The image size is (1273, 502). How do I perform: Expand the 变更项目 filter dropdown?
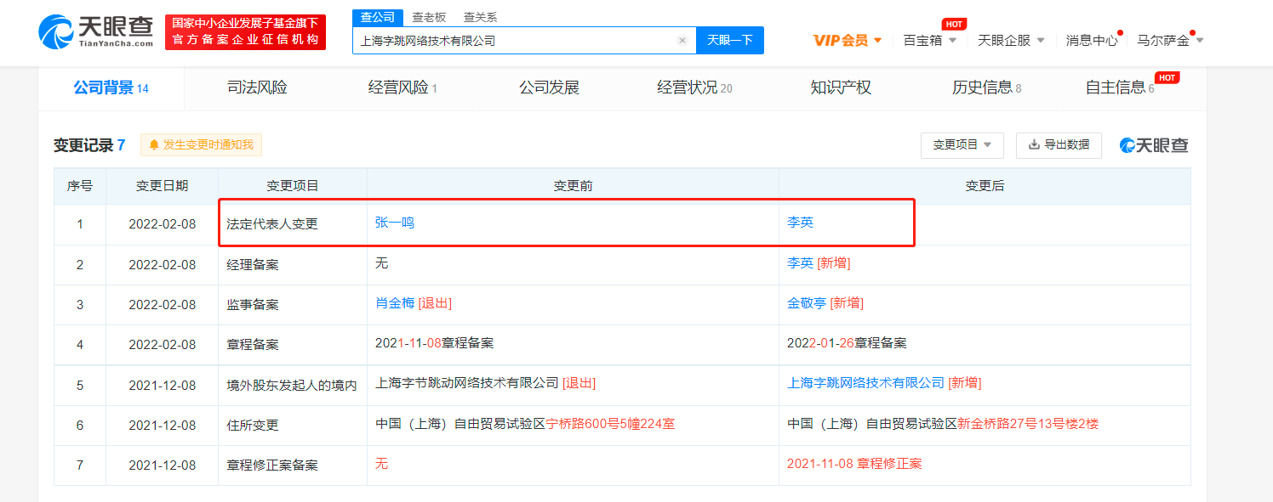click(962, 145)
